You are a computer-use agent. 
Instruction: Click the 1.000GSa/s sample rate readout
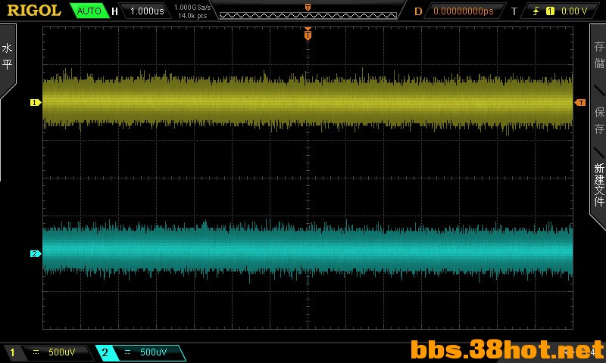(x=192, y=8)
